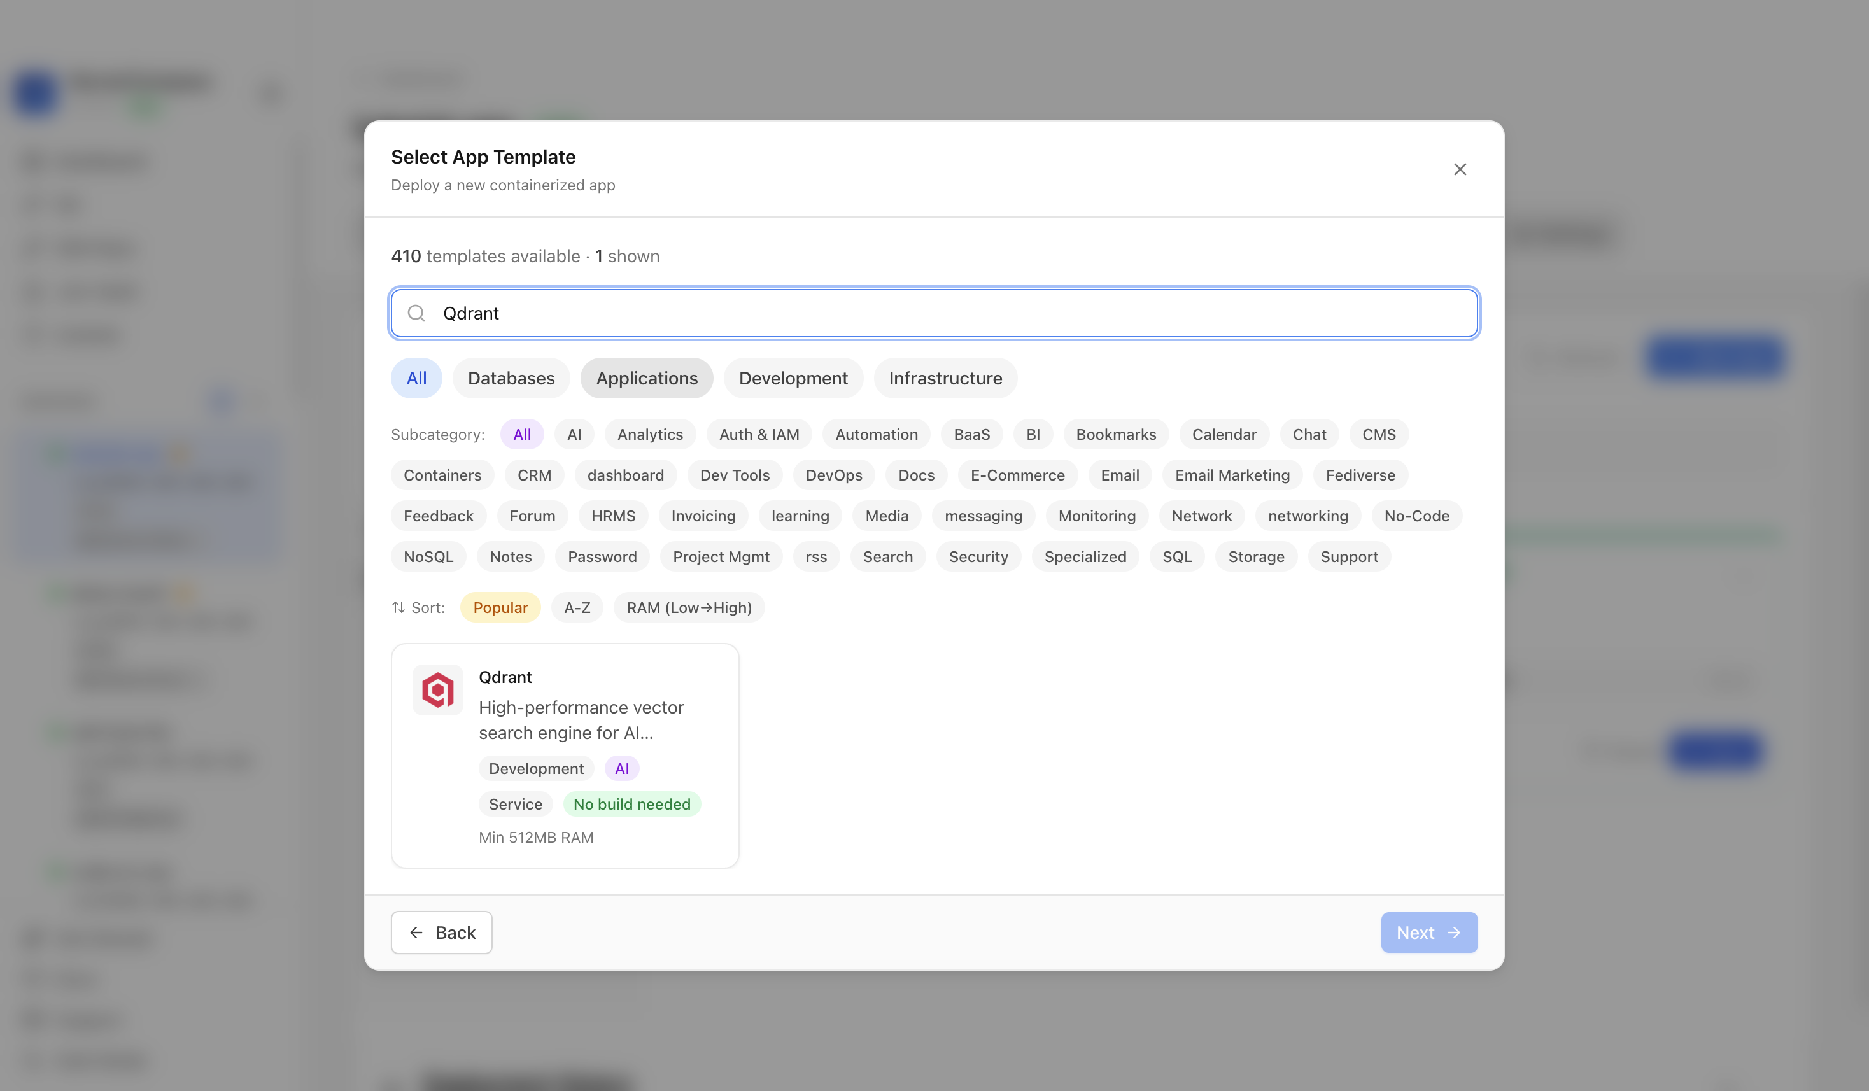The image size is (1869, 1091).
Task: Filter by Docs subcategory
Action: (916, 475)
